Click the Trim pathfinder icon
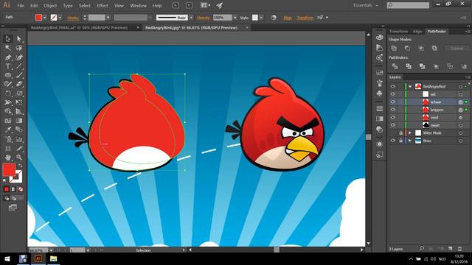 [x=409, y=66]
